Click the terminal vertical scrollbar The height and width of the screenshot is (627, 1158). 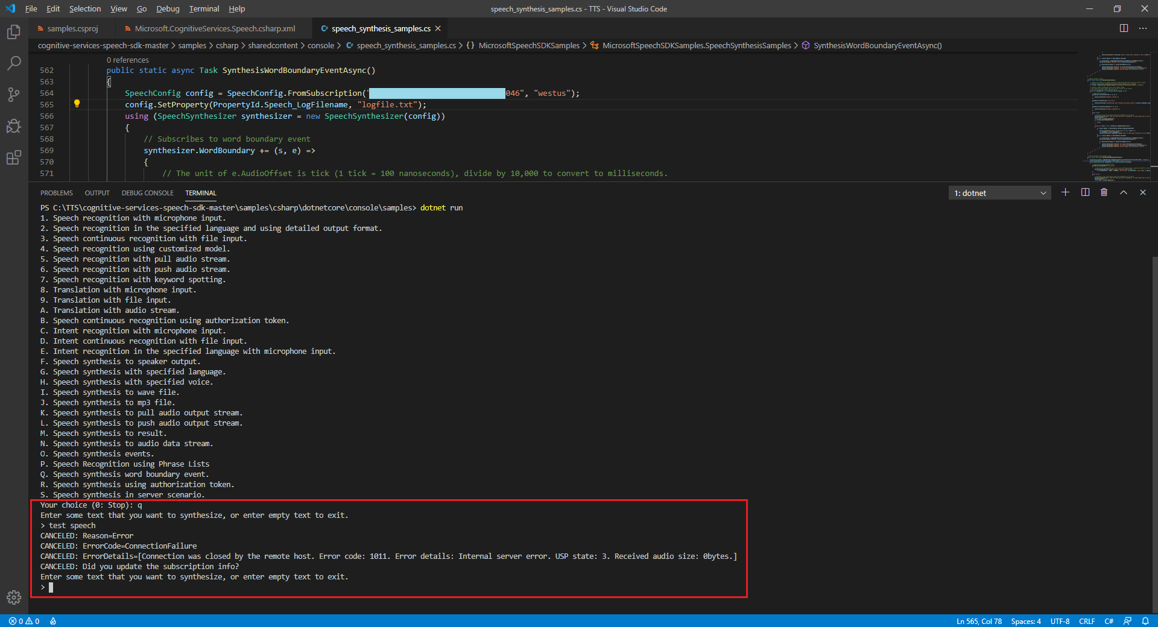(x=1154, y=434)
